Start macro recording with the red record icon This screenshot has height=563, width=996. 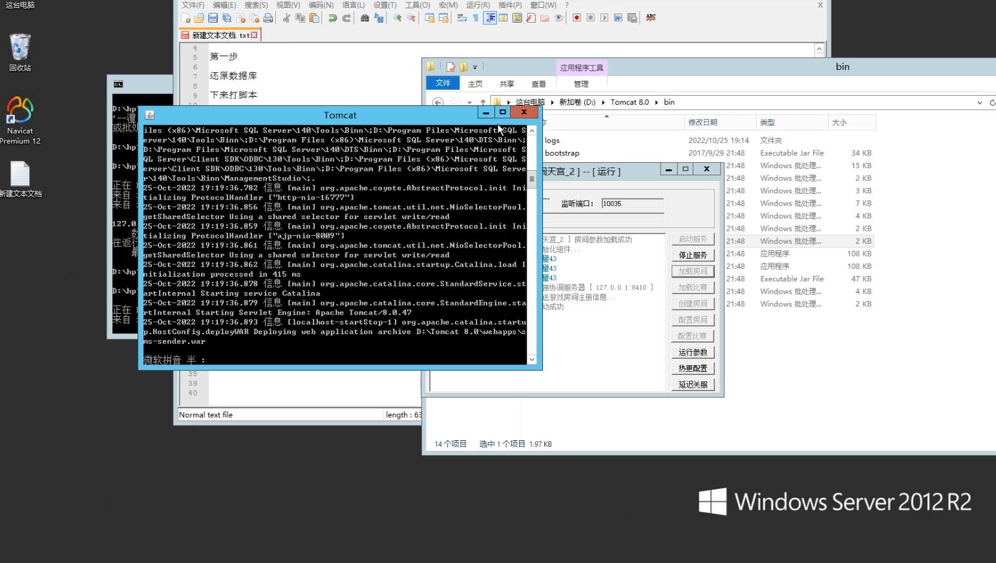coord(577,18)
